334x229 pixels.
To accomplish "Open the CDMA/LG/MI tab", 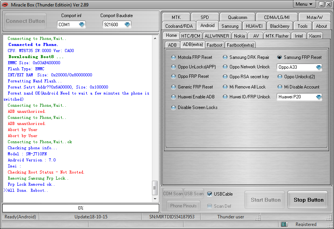I will [277, 17].
